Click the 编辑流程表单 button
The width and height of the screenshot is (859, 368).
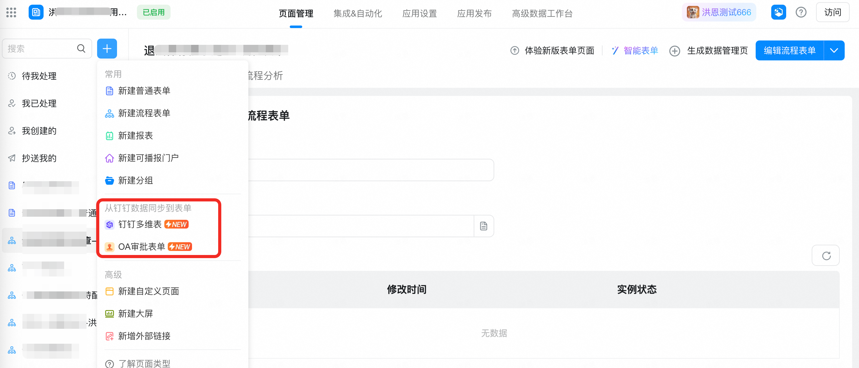(x=789, y=50)
